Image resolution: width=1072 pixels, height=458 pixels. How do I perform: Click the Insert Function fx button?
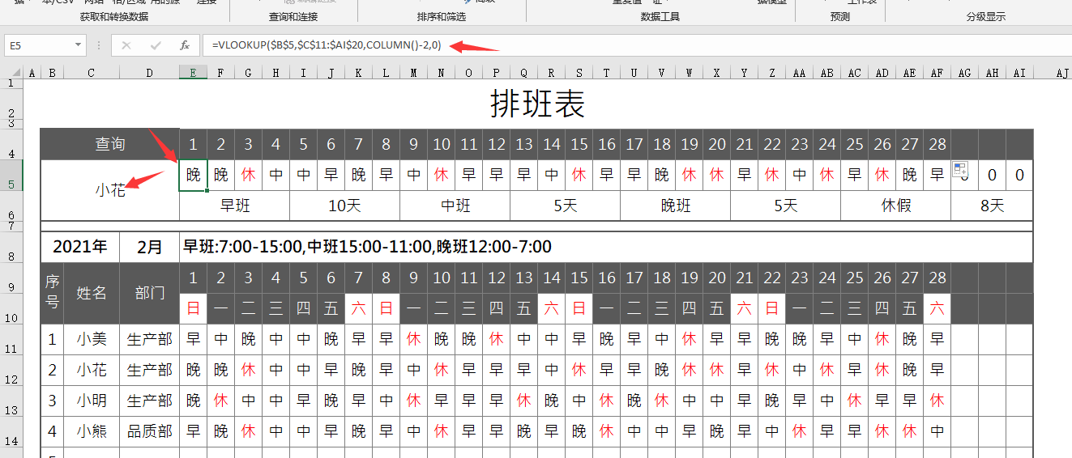coord(185,45)
